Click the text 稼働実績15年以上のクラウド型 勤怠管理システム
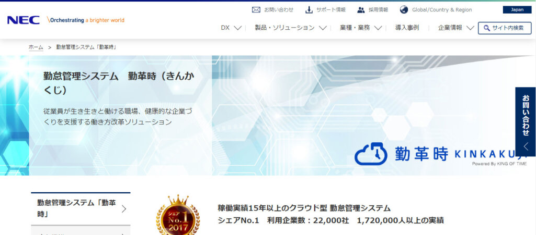536x235 pixels. (304, 208)
